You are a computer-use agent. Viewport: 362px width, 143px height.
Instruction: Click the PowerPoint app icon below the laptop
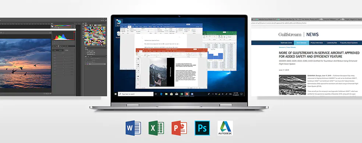pos(179,128)
